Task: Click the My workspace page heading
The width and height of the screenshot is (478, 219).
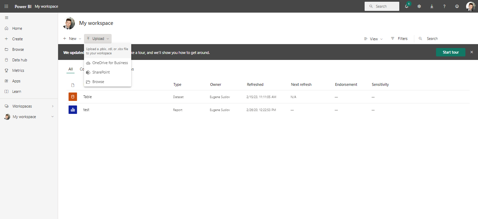Action: 96,23
